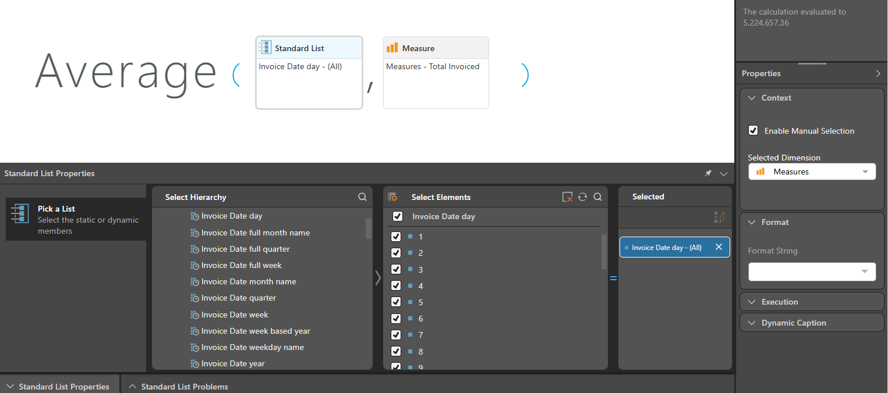Toggle Enable Manual Selection checkbox
Screen dimensions: 888x393
753,131
